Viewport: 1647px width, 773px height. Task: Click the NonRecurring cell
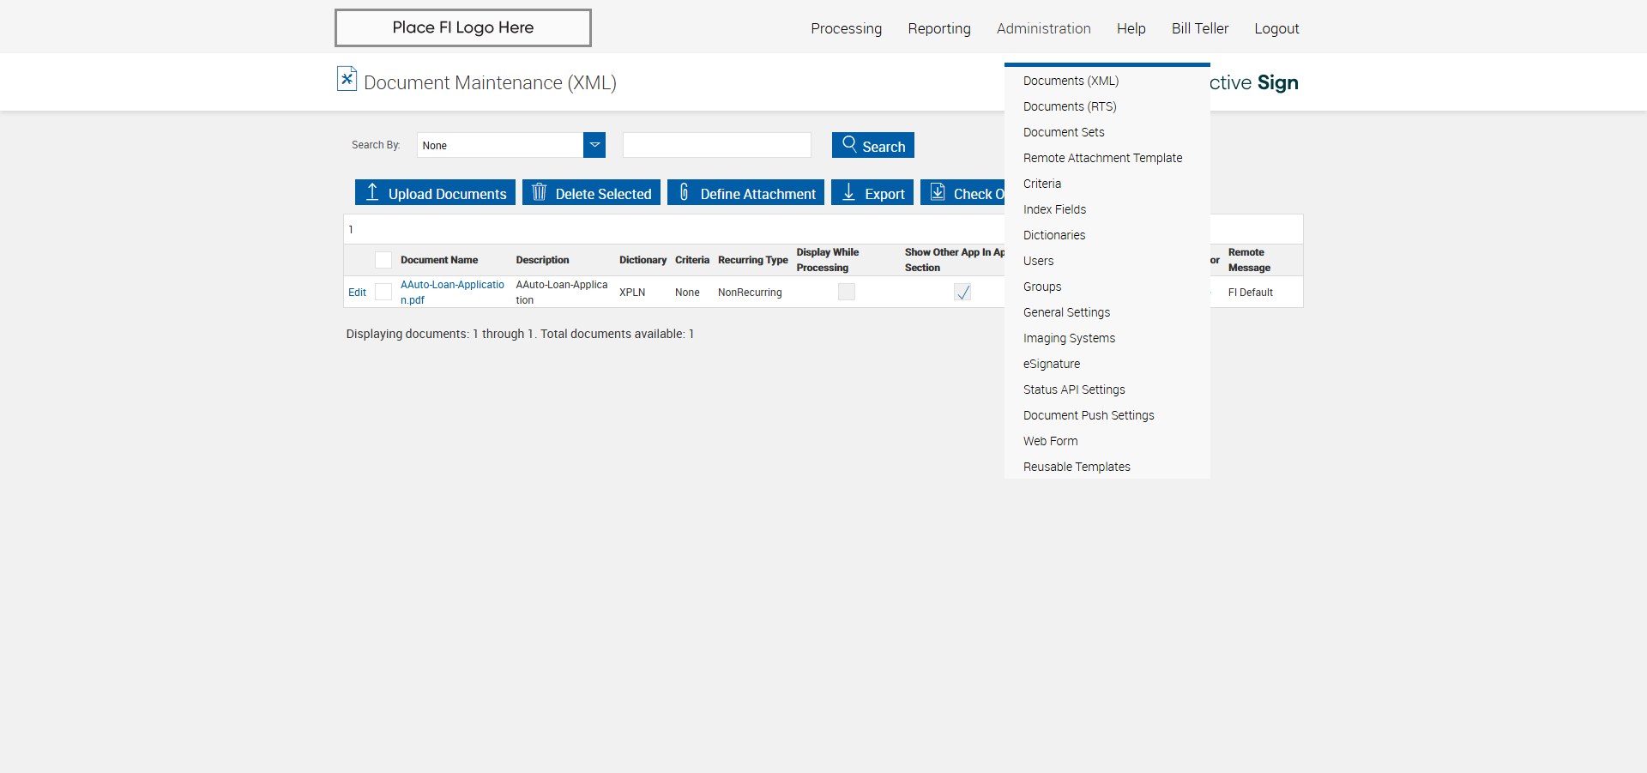[x=750, y=293]
